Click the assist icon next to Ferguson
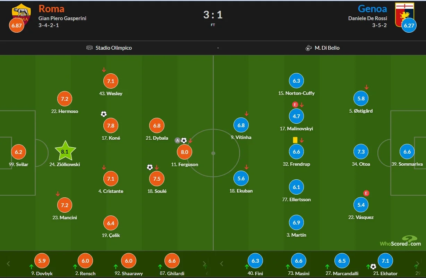Screen dimensions: 426x278 (178, 140)
